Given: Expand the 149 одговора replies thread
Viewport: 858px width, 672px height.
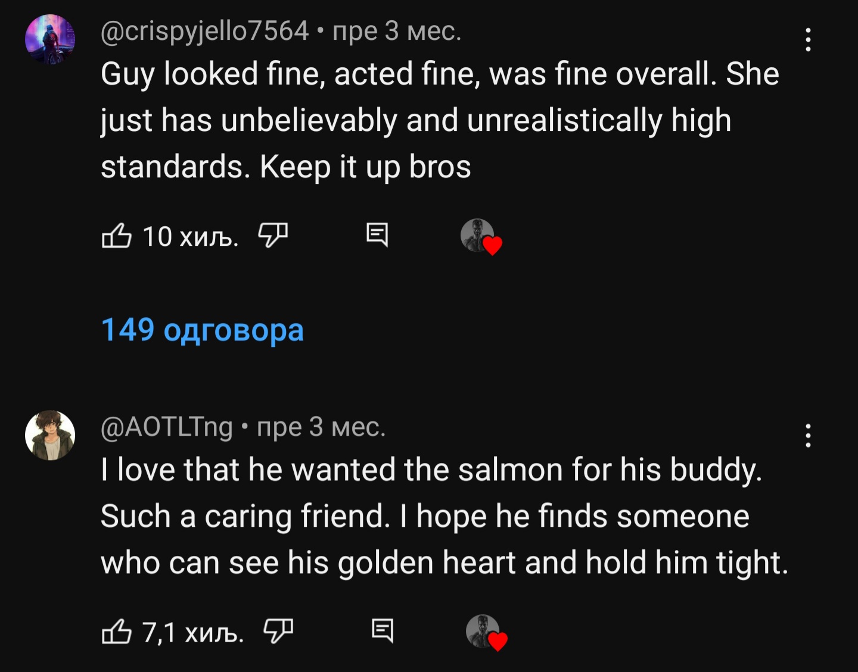Looking at the screenshot, I should [203, 330].
